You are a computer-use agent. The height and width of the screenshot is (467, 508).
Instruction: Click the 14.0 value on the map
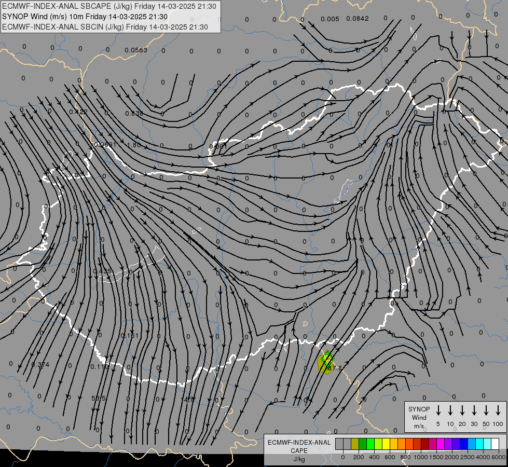(x=188, y=400)
